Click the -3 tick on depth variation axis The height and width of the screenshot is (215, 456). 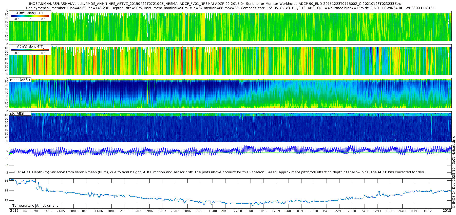coord(6,173)
